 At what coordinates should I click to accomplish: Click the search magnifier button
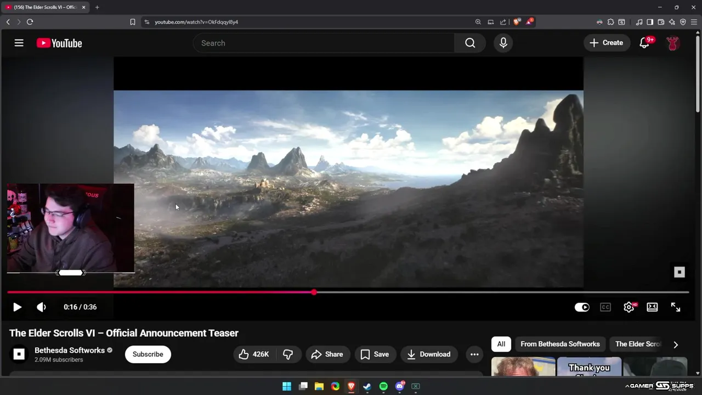click(x=470, y=43)
